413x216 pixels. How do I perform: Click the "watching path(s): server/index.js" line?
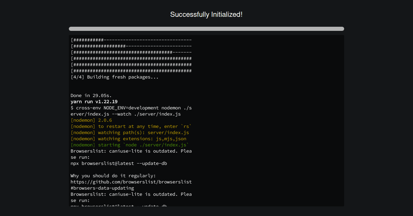pos(130,132)
